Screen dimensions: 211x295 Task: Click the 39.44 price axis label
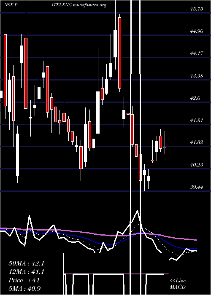[x=197, y=187]
